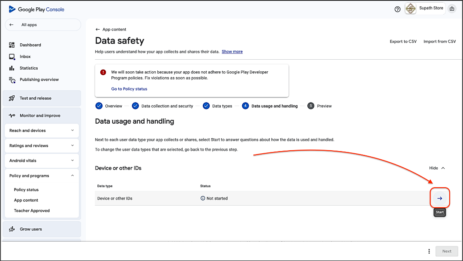
Task: Hide the Device or other IDs section
Action: (437, 168)
